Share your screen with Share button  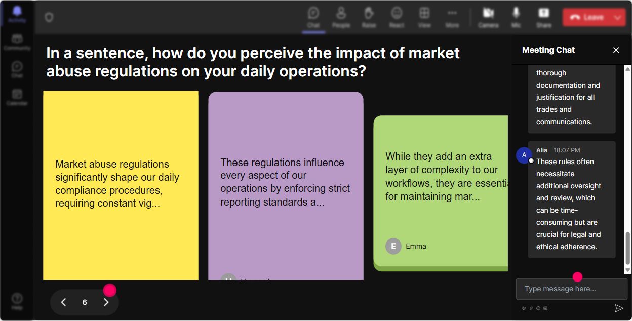[x=544, y=17]
